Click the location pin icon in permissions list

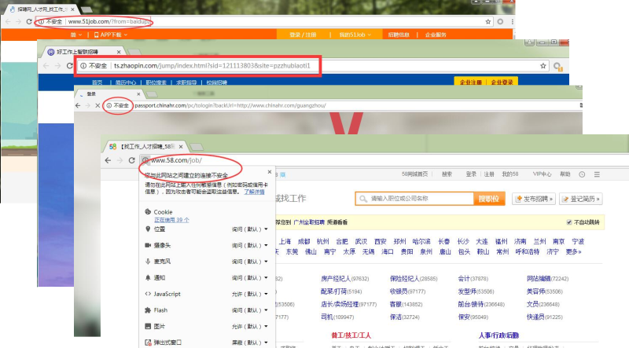[148, 229]
